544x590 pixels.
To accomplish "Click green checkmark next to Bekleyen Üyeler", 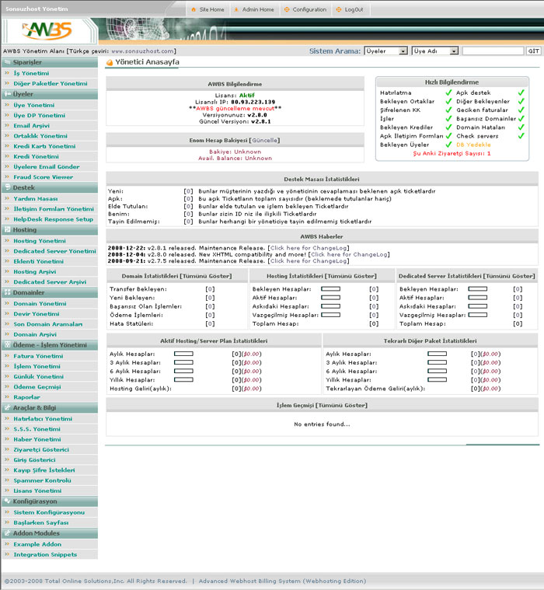I will coord(448,145).
